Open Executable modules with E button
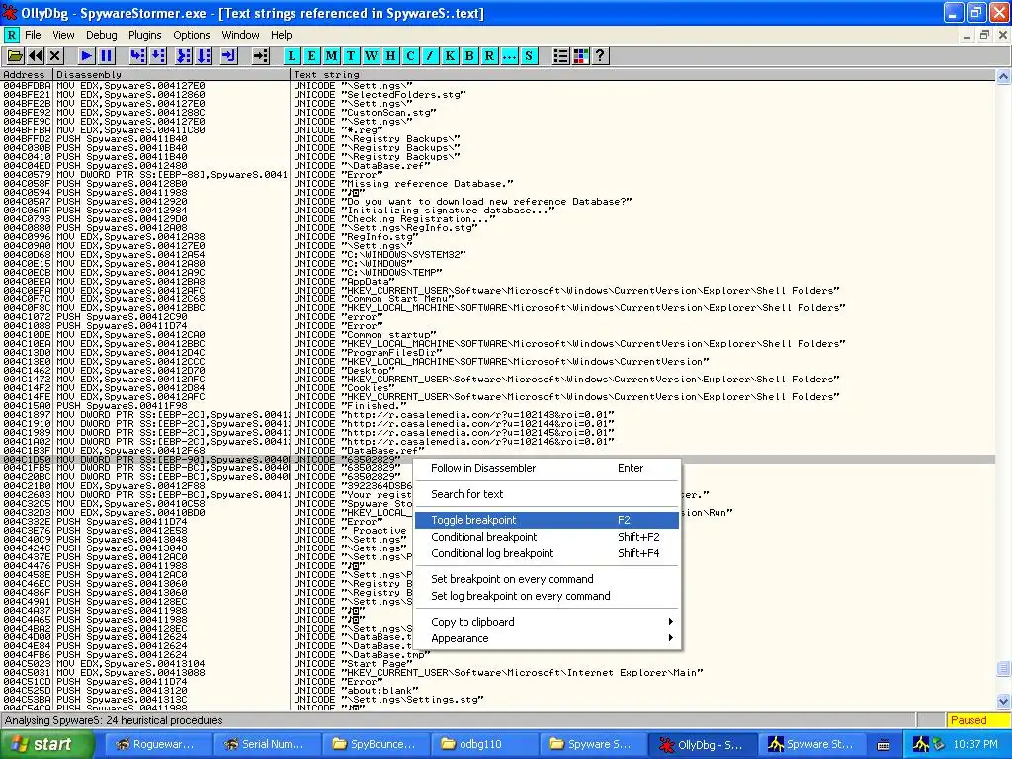 tap(311, 56)
